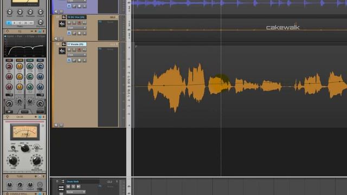Viewport: 347px width, 195px height.
Task: Click the freeze icon on 17 Vocals track
Action: click(79, 60)
